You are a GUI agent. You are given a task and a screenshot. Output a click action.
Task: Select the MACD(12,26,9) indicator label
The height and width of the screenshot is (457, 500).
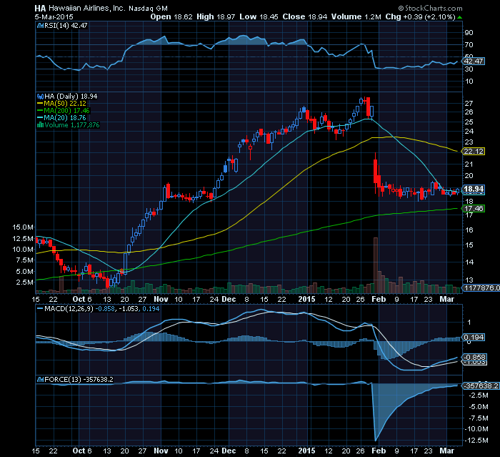click(69, 309)
